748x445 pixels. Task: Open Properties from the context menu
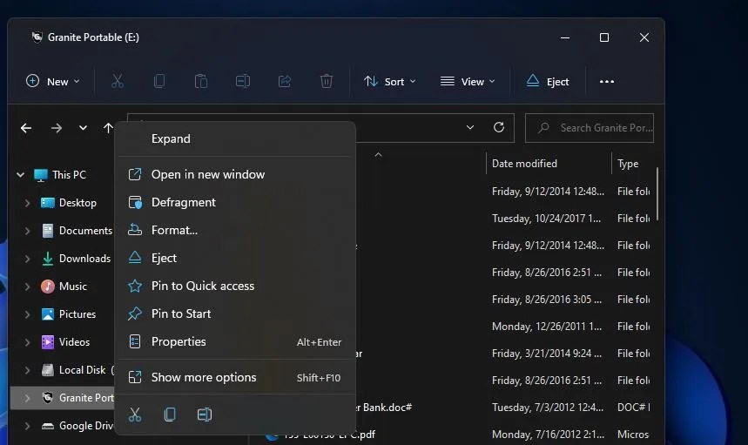(235, 341)
